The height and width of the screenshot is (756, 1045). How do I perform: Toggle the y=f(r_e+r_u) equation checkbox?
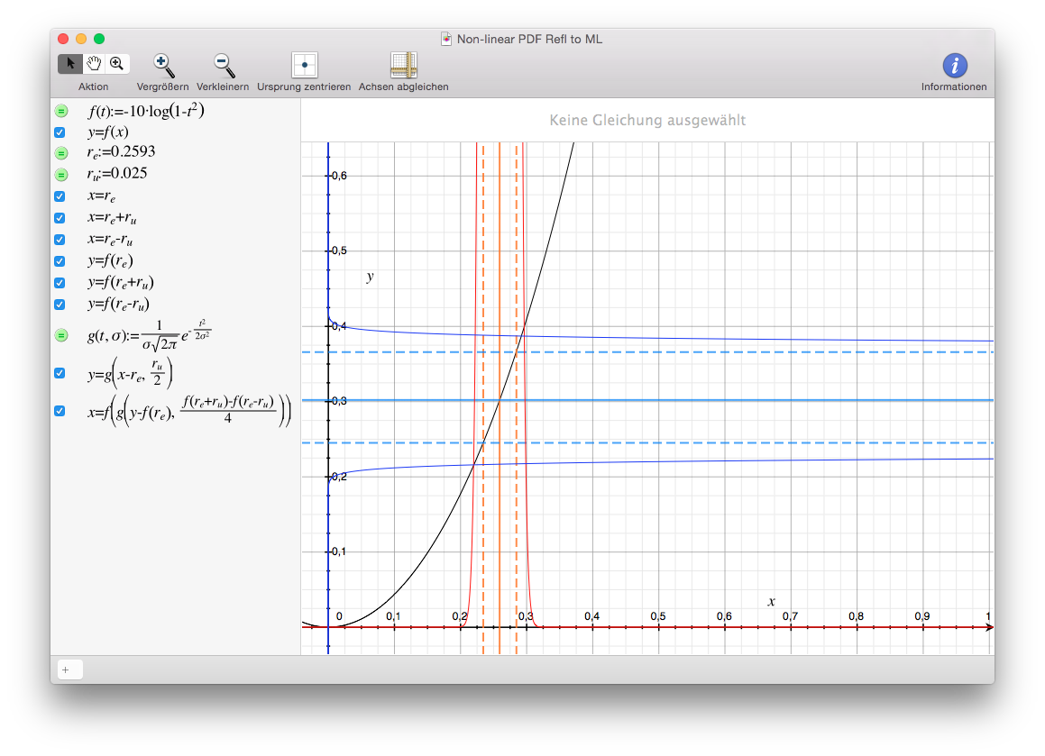coord(60,282)
